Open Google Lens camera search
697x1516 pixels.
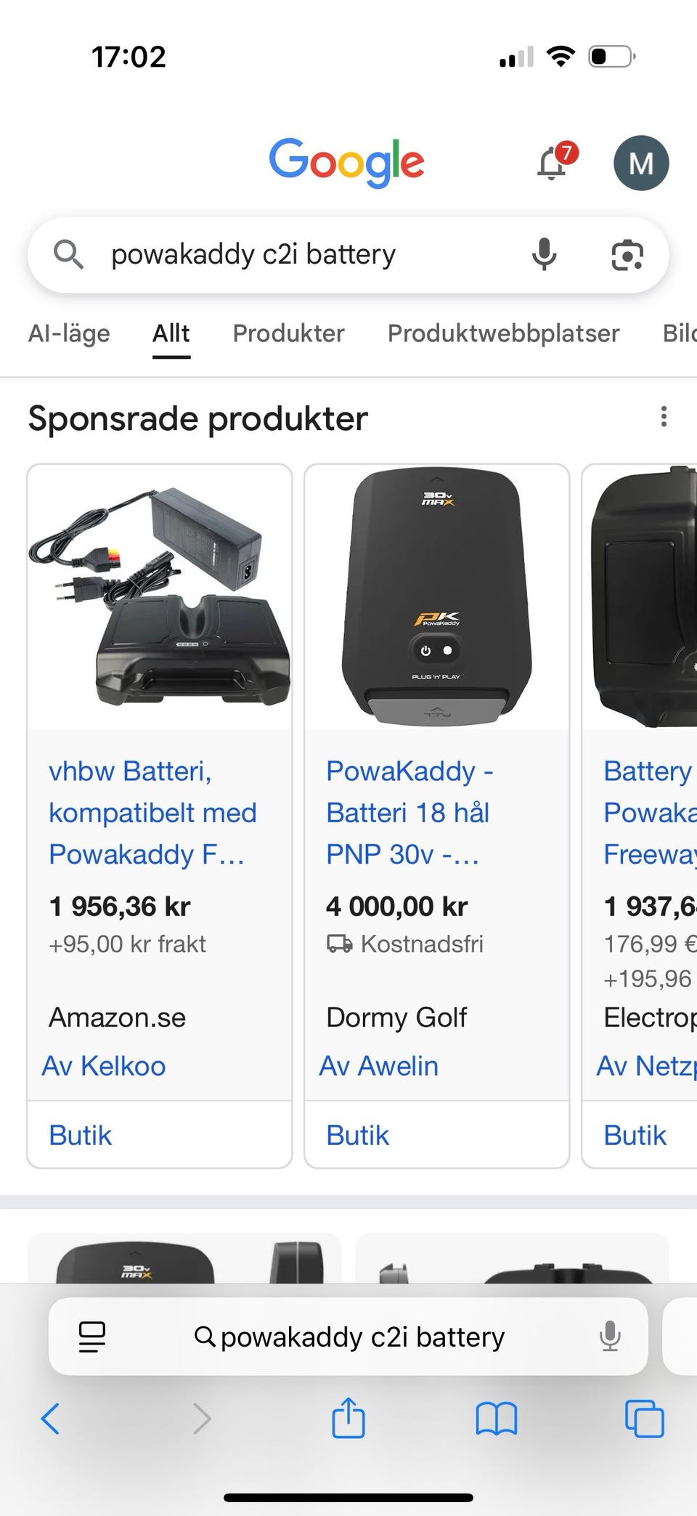coord(627,255)
